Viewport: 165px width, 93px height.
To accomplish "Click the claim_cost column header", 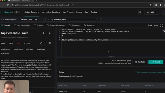I will [102, 86].
